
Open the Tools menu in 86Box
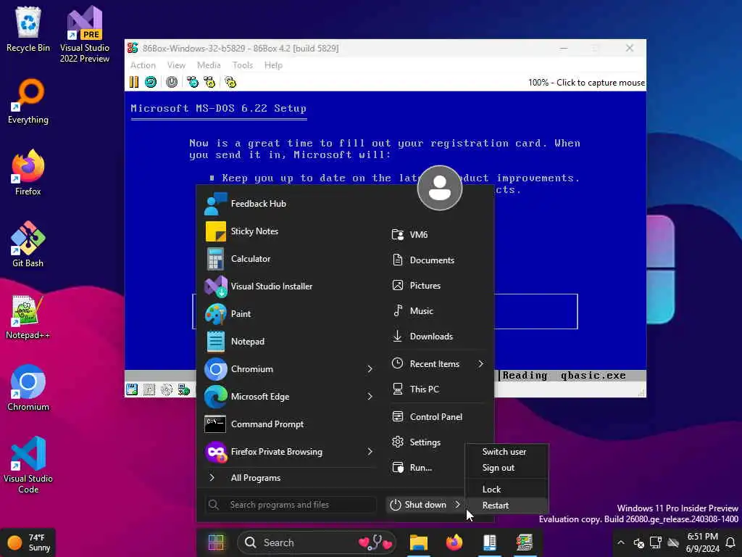coord(242,65)
